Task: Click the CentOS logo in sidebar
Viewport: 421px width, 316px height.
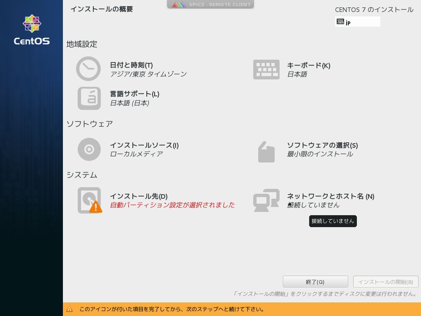Action: click(x=31, y=29)
